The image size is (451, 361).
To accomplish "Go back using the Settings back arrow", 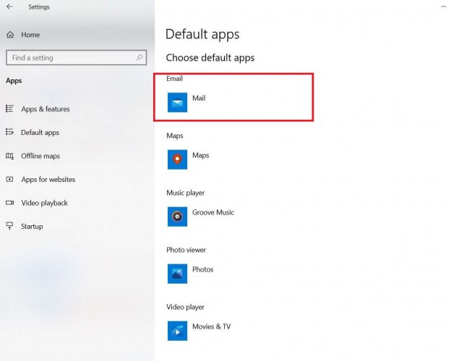I will tap(9, 6).
